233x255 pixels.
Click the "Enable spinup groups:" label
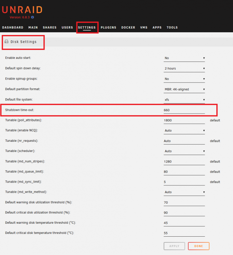[21, 79]
